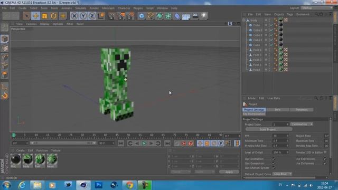Select the Rotate tool in toolbar

[54, 16]
